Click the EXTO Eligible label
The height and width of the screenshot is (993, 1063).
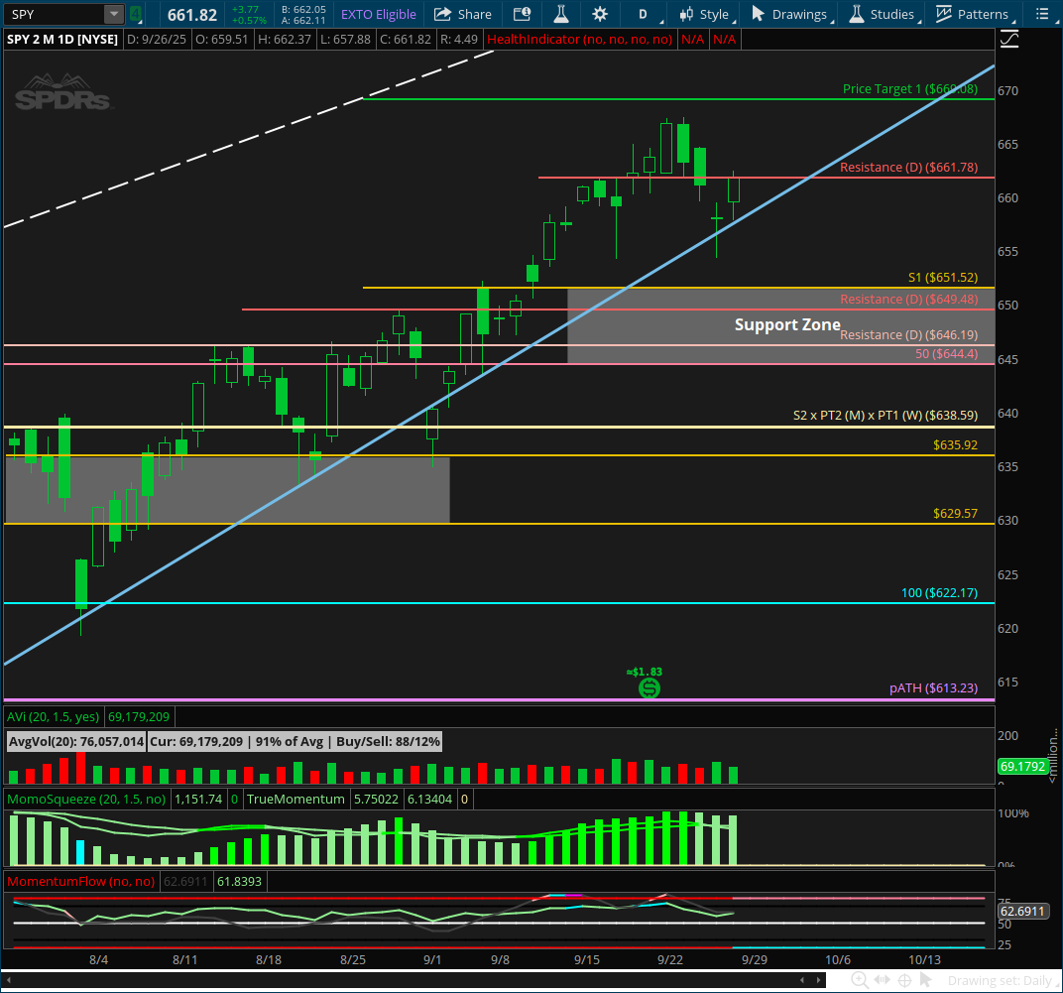coord(378,14)
